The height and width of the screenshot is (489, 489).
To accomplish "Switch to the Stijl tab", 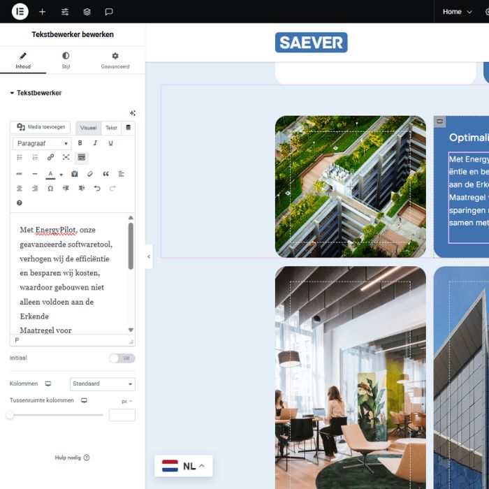I will 66,60.
